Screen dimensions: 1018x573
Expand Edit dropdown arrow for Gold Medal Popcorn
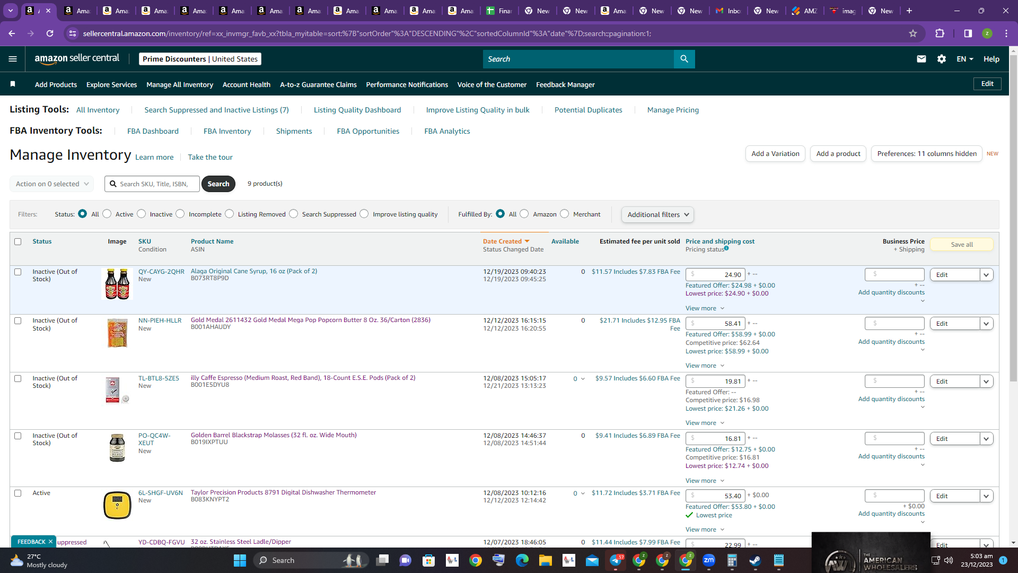(x=986, y=324)
